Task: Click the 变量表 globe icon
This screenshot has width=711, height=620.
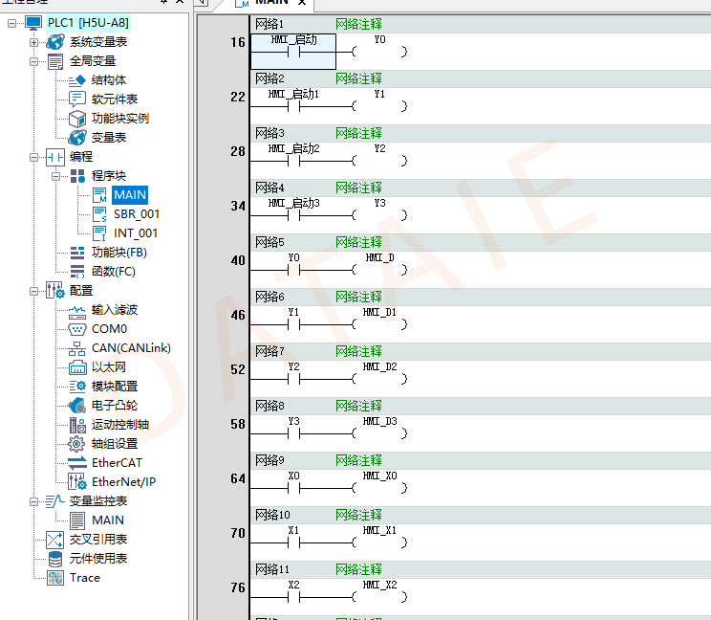Action: [x=77, y=138]
